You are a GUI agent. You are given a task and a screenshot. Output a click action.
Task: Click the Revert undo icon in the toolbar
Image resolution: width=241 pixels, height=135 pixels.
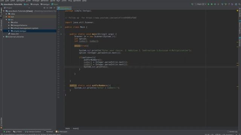pos(232,4)
